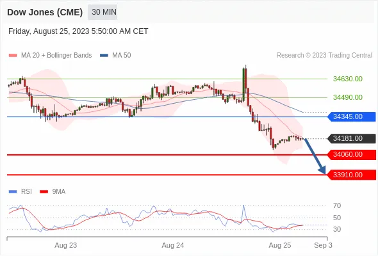
Task: Click the RSI 70 axis value
Action: [337, 205]
